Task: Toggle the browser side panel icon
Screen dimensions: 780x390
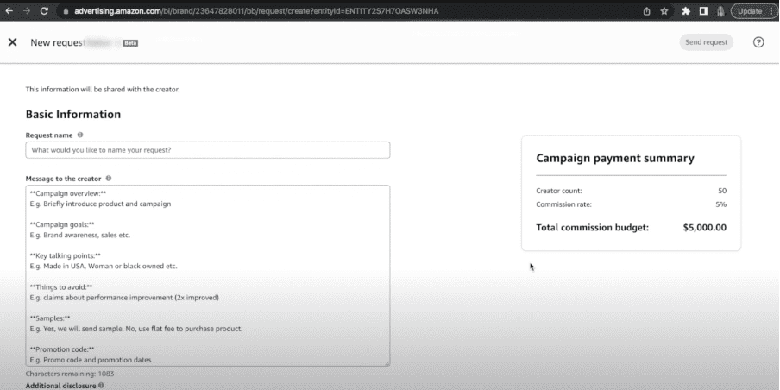Action: (703, 11)
